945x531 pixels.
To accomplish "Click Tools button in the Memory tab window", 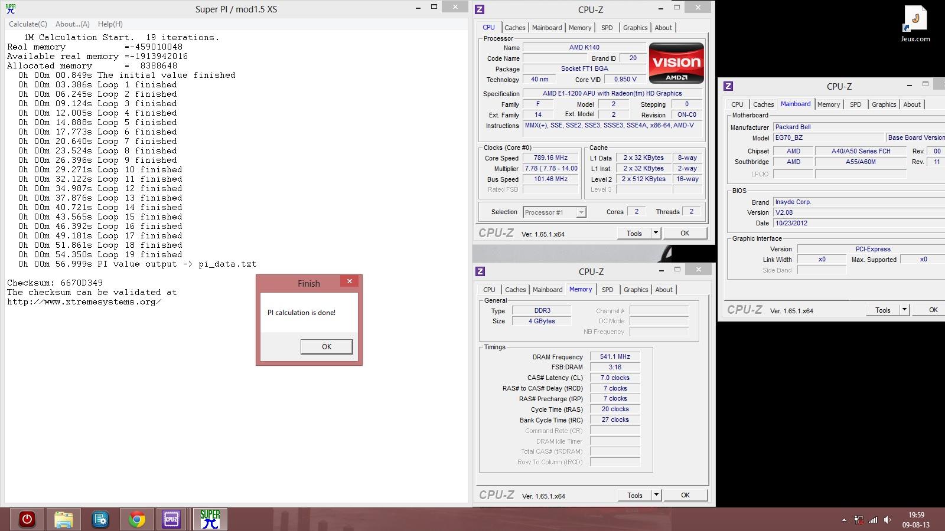I will (635, 495).
